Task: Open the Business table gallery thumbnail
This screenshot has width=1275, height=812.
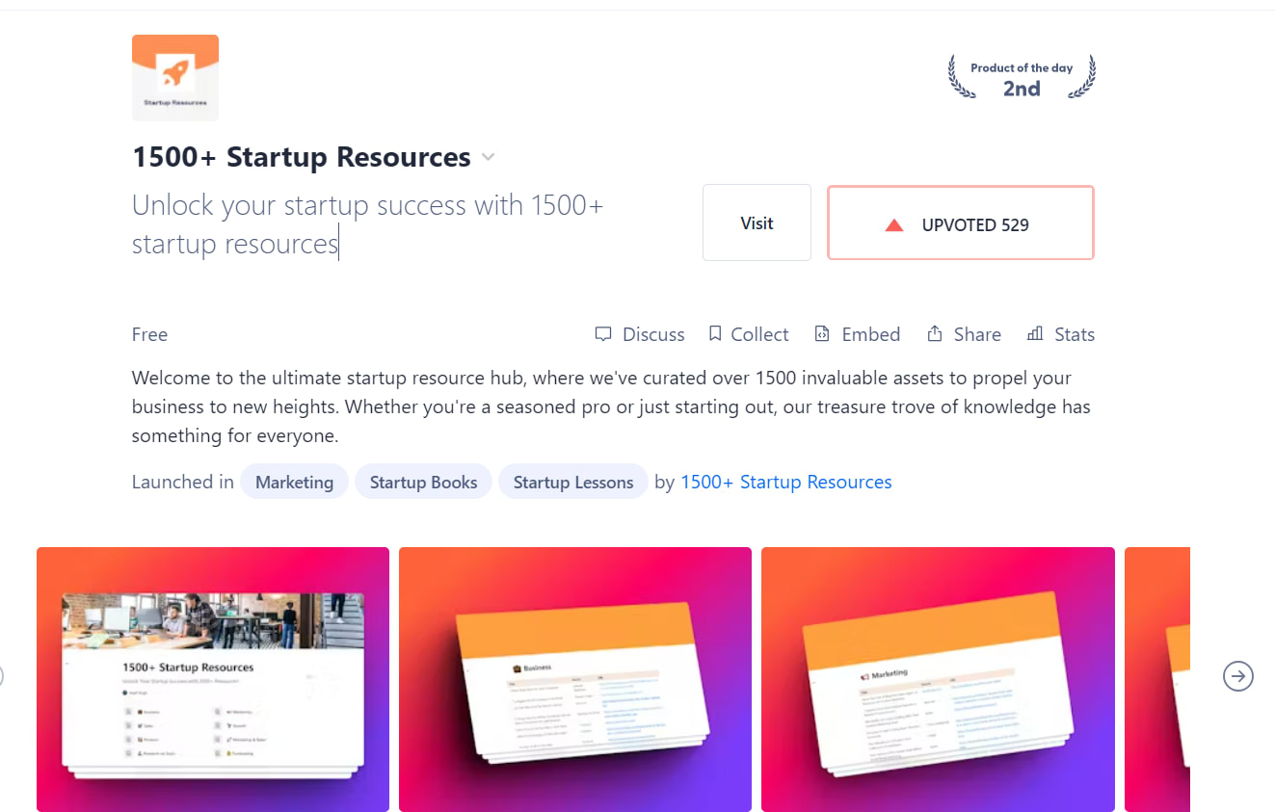Action: 575,679
